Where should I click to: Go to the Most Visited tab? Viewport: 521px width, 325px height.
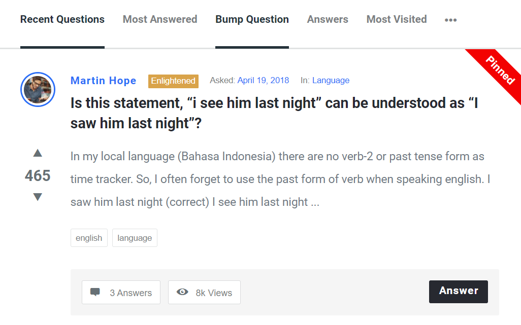(397, 19)
